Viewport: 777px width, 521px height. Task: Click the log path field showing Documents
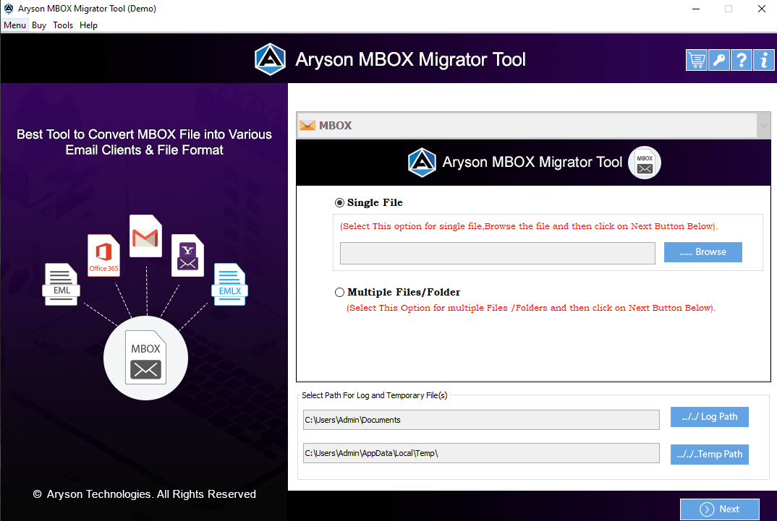coord(481,420)
